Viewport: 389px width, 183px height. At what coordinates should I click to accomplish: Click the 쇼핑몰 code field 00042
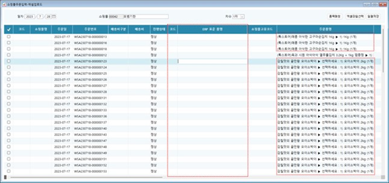[x=116, y=17]
